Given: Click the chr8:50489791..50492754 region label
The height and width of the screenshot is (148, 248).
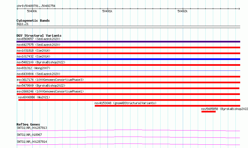Looking at the screenshot, I should 36,6.
